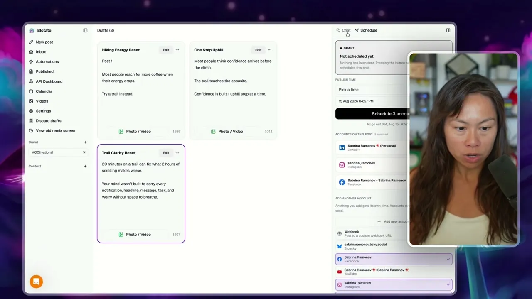Add Photo / Video to One Step Uphill

(x=227, y=131)
